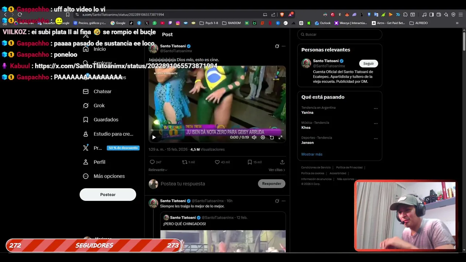Screen dimensions: 466x262
Task: Open Airtm - Get Paid bookmark
Action: [x=388, y=23]
